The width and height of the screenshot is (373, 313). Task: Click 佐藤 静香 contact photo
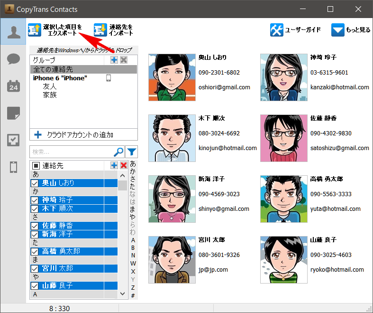pos(284,138)
